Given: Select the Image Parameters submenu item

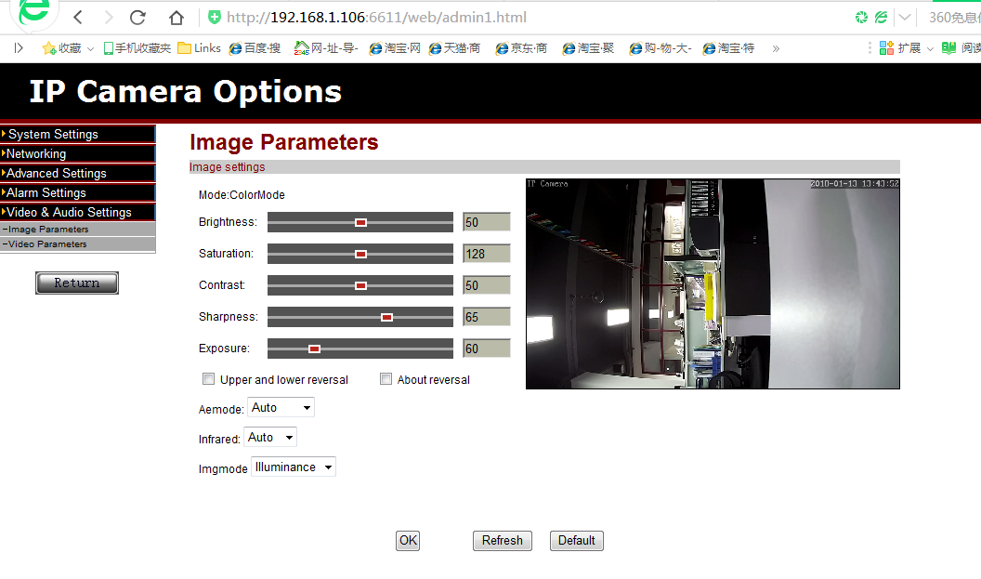Looking at the screenshot, I should pyautogui.click(x=78, y=230).
